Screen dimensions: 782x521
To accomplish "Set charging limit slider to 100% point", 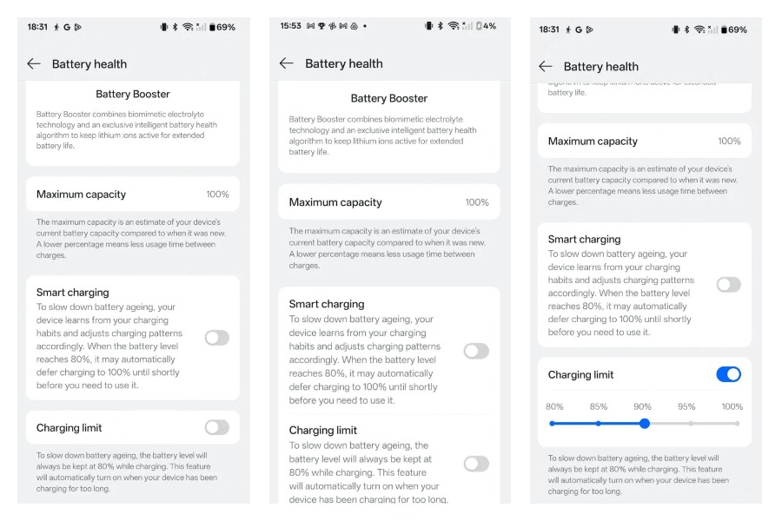I will tap(736, 424).
